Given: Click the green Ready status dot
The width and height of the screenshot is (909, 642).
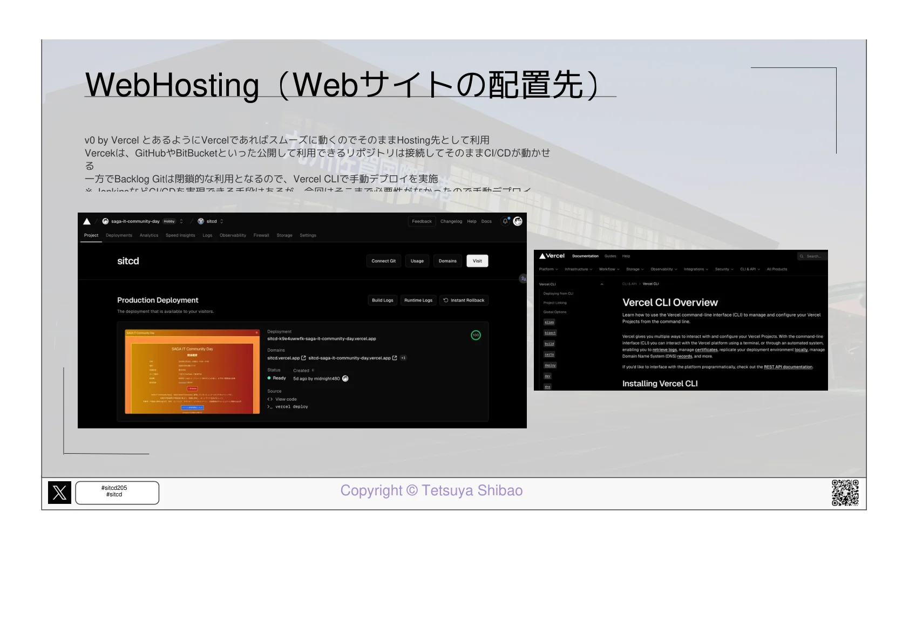Looking at the screenshot, I should (269, 378).
